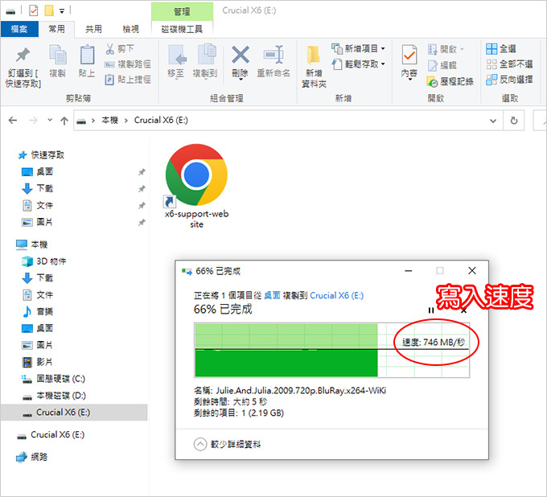
Task: Refresh the current folder view
Action: point(514,121)
